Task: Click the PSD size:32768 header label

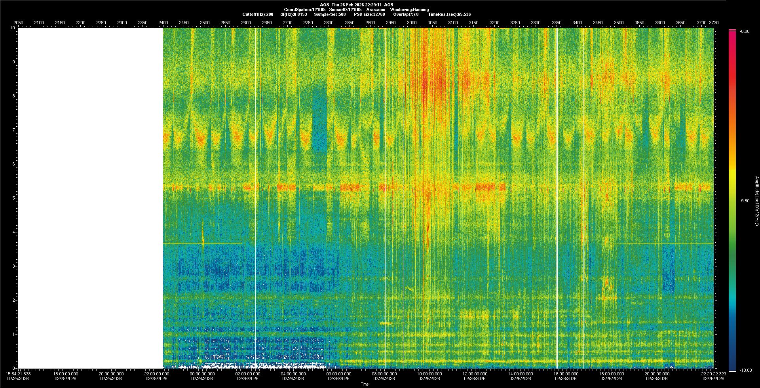Action: [369, 14]
